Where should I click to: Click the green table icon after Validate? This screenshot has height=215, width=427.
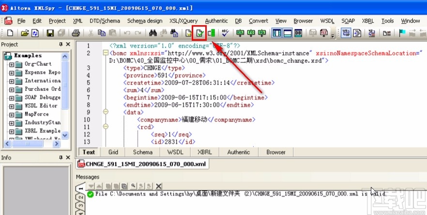(x=211, y=33)
